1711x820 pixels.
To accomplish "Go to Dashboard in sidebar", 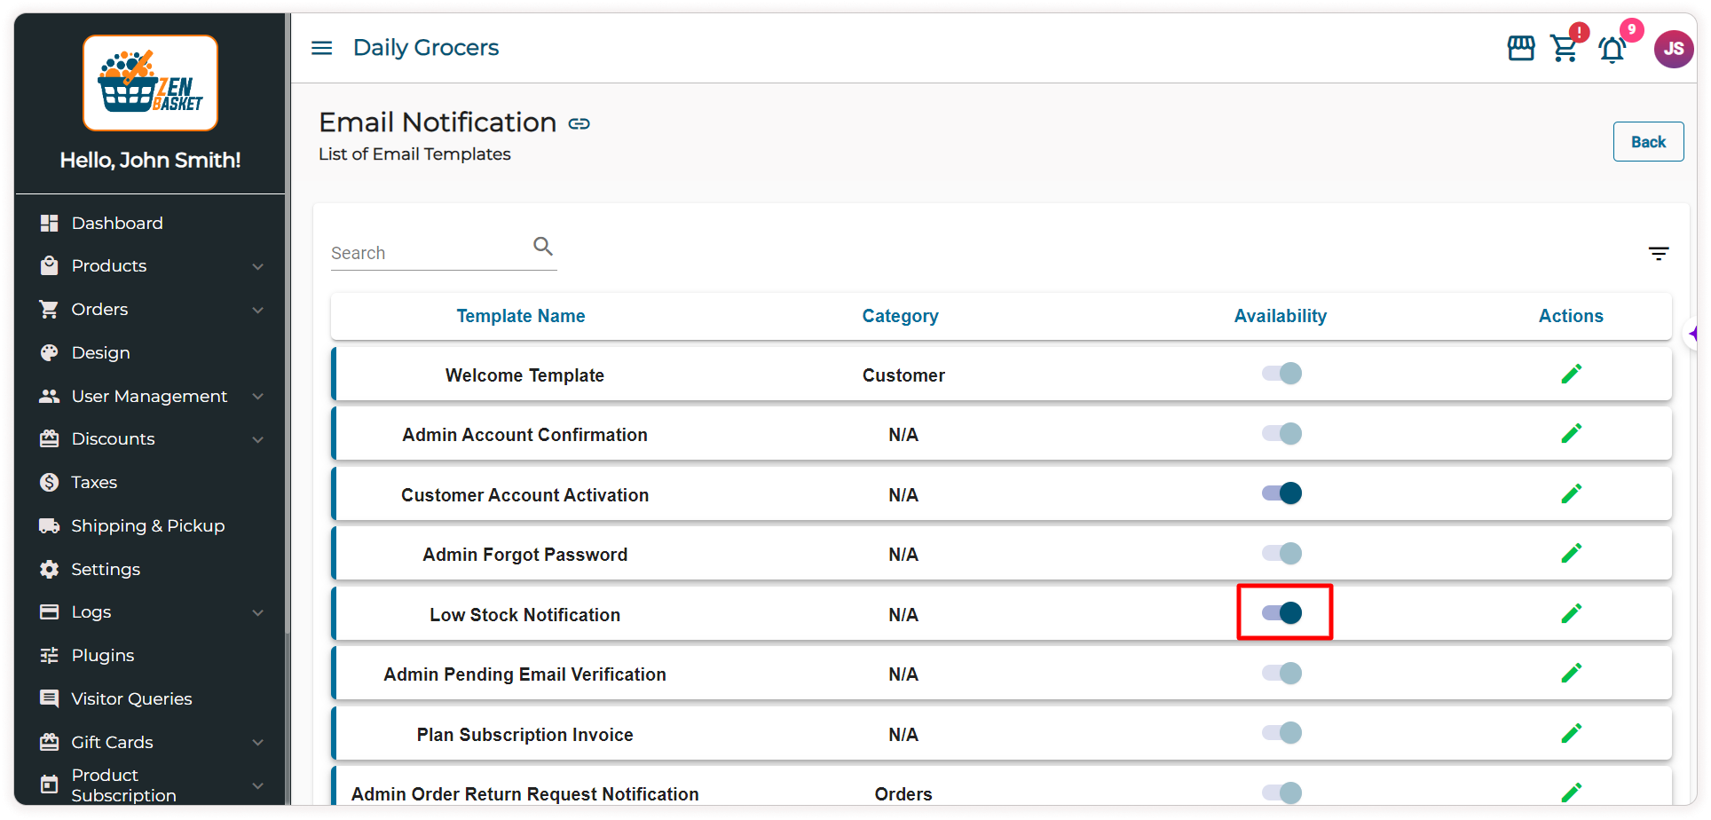I will [116, 223].
